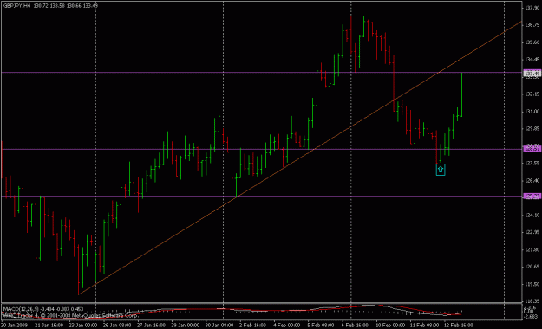This screenshot has width=542, height=329.
Task: Click the 23 Jan 00:00 time label
Action: 82,326
